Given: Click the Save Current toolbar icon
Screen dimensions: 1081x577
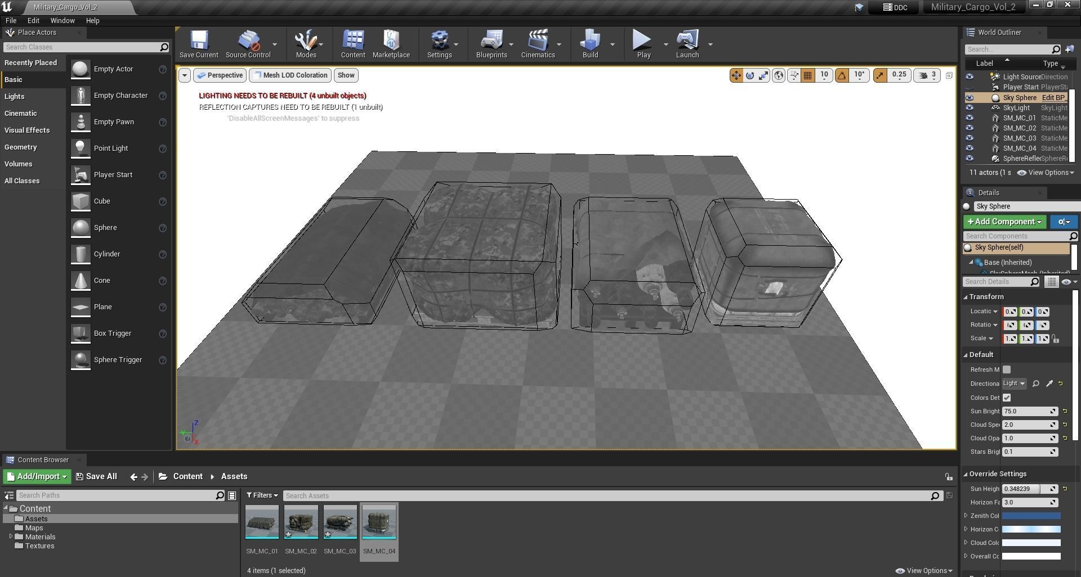Looking at the screenshot, I should 199,44.
